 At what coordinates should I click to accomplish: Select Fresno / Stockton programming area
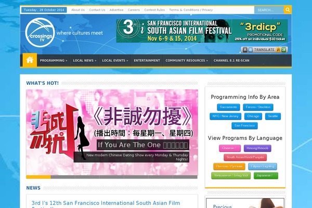(258, 107)
